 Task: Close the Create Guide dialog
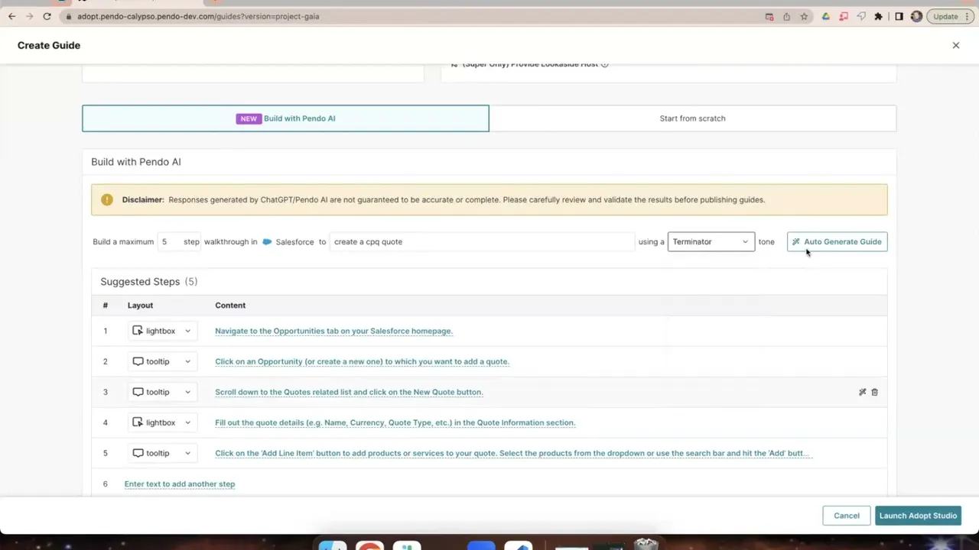[x=955, y=45]
